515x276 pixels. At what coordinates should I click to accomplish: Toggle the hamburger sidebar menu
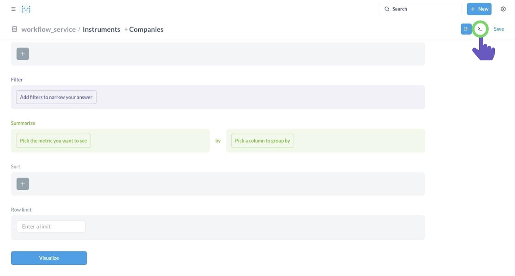13,9
